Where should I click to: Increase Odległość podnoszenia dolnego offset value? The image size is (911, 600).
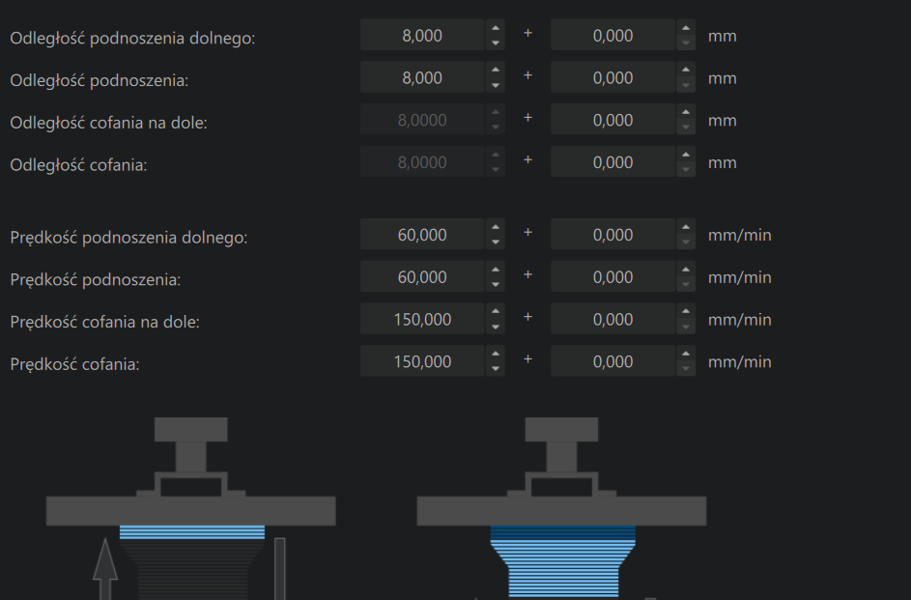coord(686,28)
